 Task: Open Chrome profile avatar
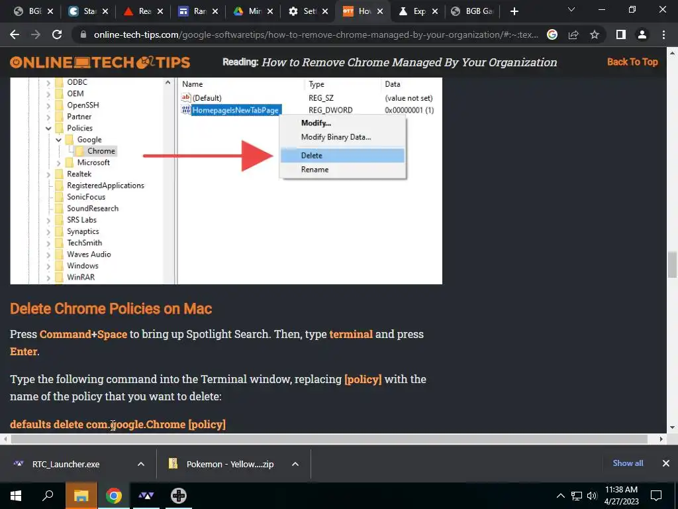642,34
